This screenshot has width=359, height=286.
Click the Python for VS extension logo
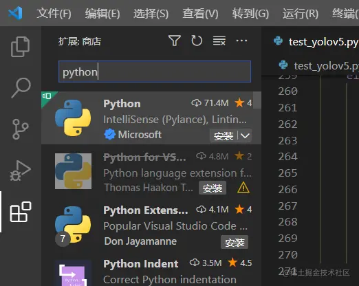coord(73,171)
